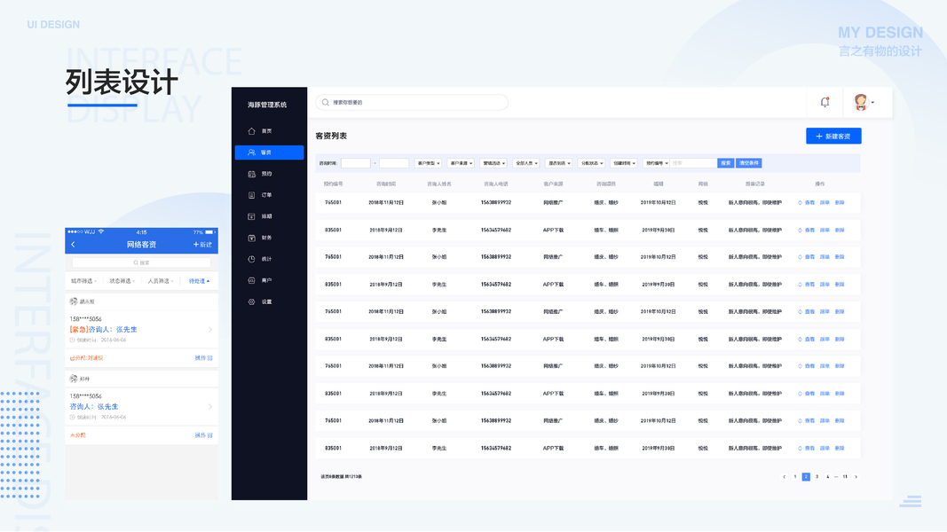Open the urgent 张先生 inquiry chevron on mobile
The image size is (947, 532).
pyautogui.click(x=210, y=329)
